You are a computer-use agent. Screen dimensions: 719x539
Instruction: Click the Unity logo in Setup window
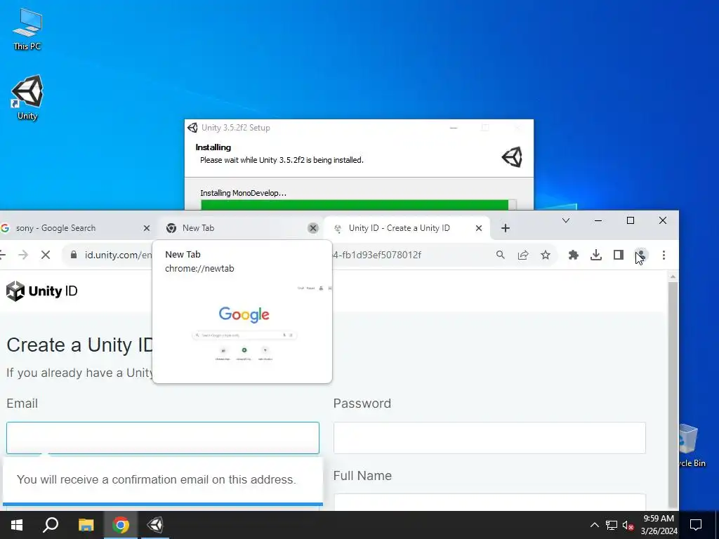coord(512,157)
